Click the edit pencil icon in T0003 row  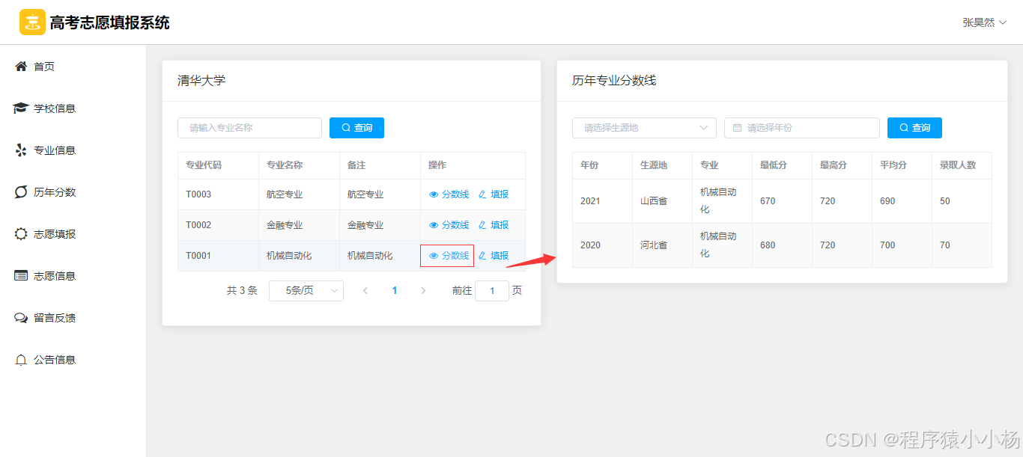pos(482,194)
